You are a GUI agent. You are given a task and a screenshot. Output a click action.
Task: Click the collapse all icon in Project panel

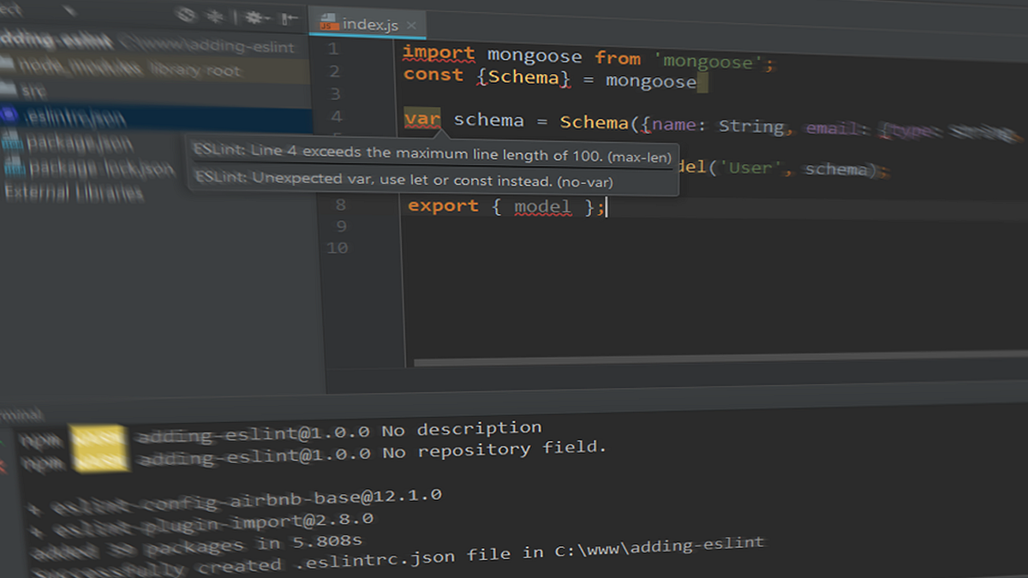pos(214,16)
